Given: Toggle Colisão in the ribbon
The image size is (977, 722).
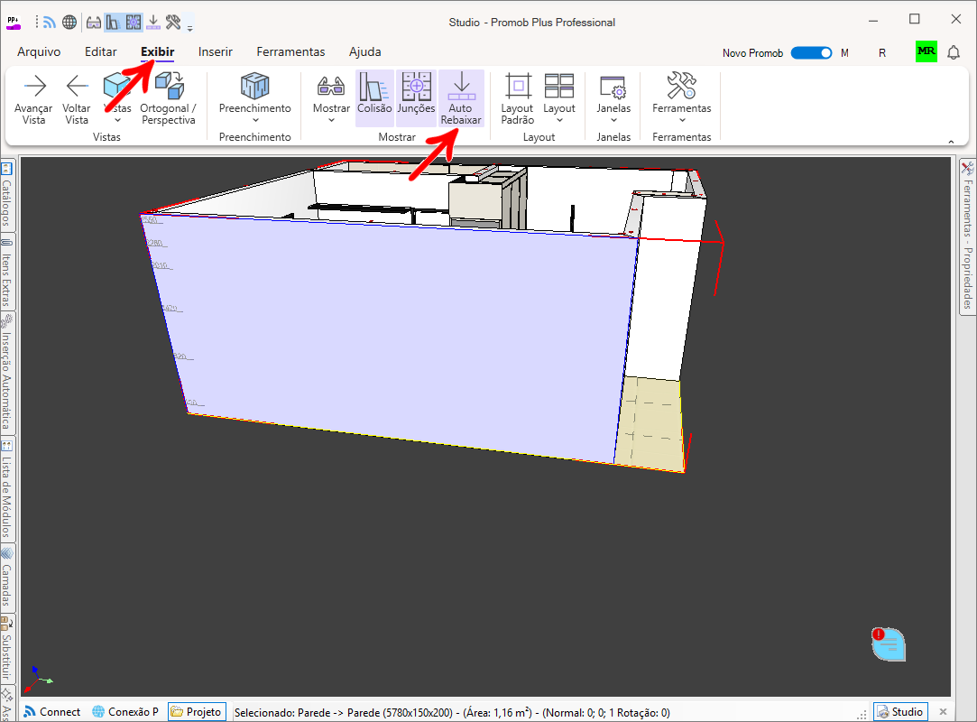Looking at the screenshot, I should point(374,98).
